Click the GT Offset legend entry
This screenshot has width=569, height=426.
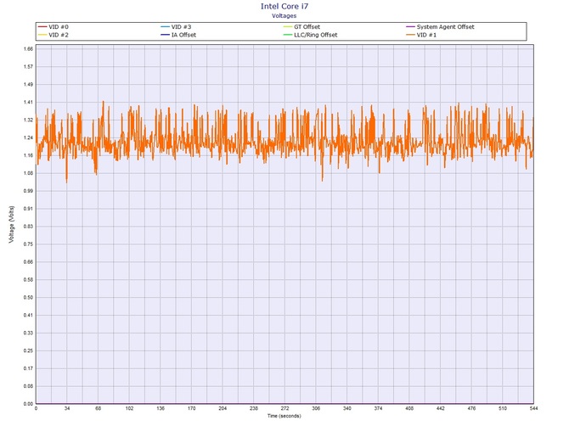coord(301,27)
